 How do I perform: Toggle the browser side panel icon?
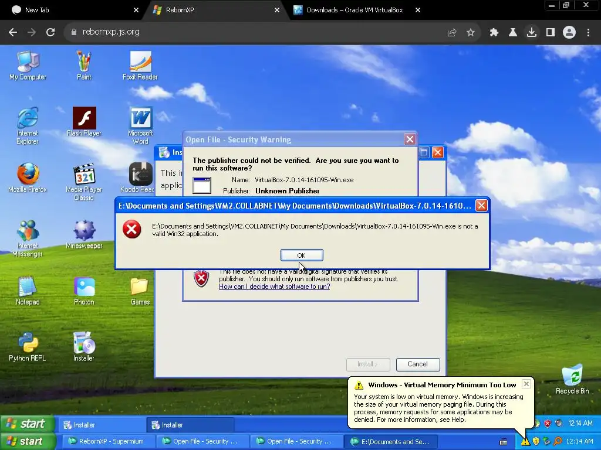[551, 33]
